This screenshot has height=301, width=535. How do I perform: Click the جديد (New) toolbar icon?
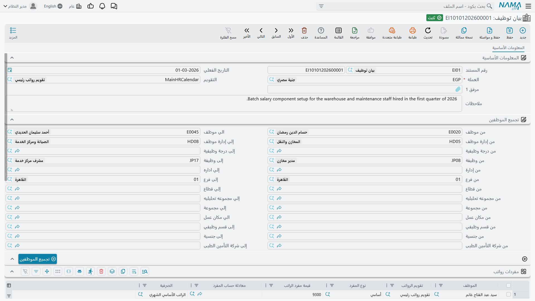(523, 30)
